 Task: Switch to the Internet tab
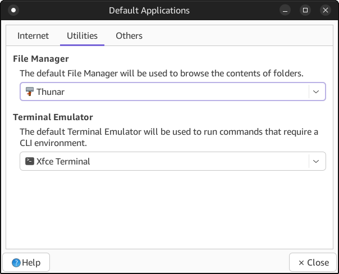[x=33, y=36]
